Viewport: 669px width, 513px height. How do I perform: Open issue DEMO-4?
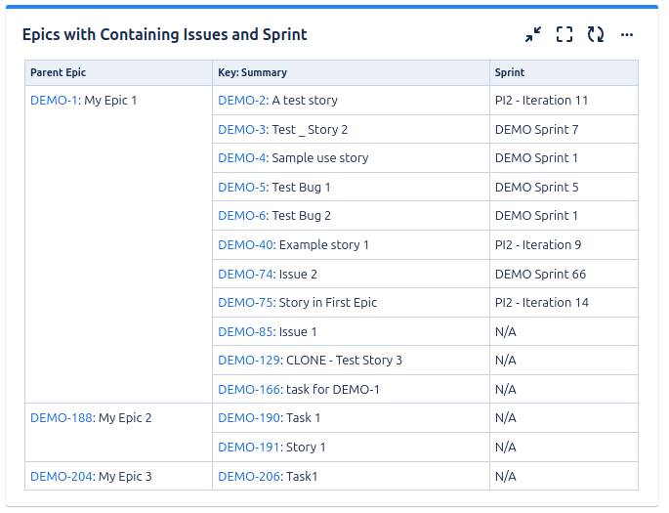[x=242, y=158]
